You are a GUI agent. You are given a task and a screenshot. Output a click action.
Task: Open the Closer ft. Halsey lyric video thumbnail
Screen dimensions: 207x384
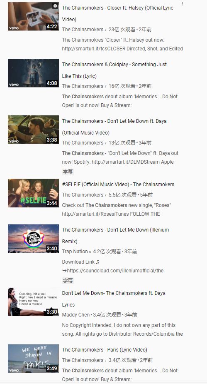pos(34,16)
